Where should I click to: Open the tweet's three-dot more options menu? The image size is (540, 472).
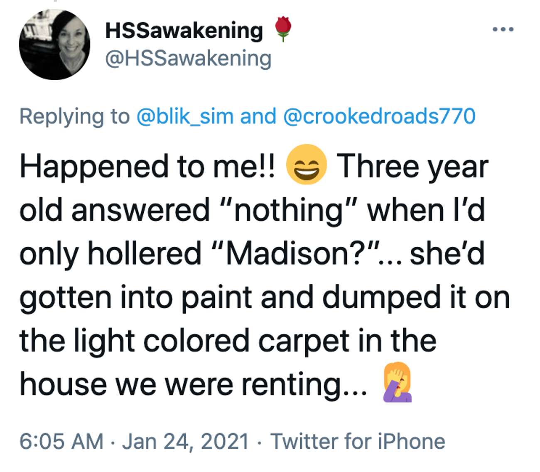[503, 29]
